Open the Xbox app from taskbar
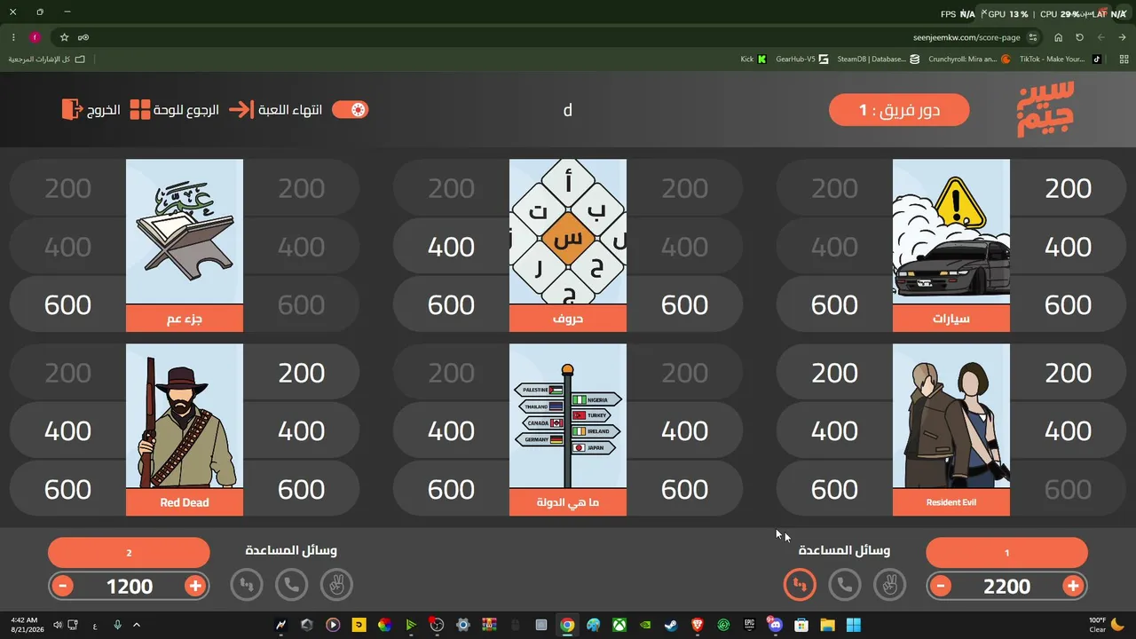 (619, 625)
